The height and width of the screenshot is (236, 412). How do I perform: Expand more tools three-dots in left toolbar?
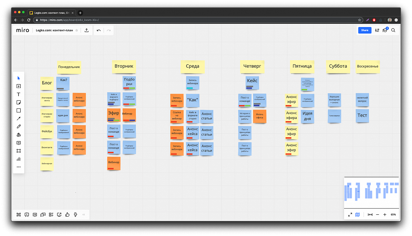tap(18, 167)
